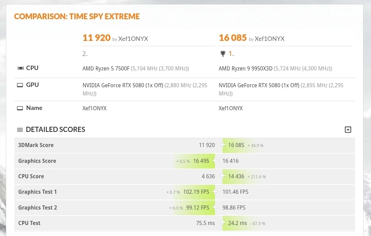The height and width of the screenshot is (236, 371).
Task: Click plus icon next to 16 495 graphics score
Action: click(215, 160)
